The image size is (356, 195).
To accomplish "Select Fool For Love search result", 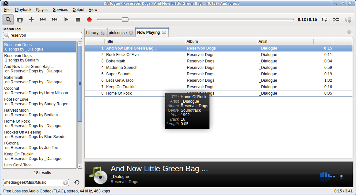I will [x=40, y=102].
